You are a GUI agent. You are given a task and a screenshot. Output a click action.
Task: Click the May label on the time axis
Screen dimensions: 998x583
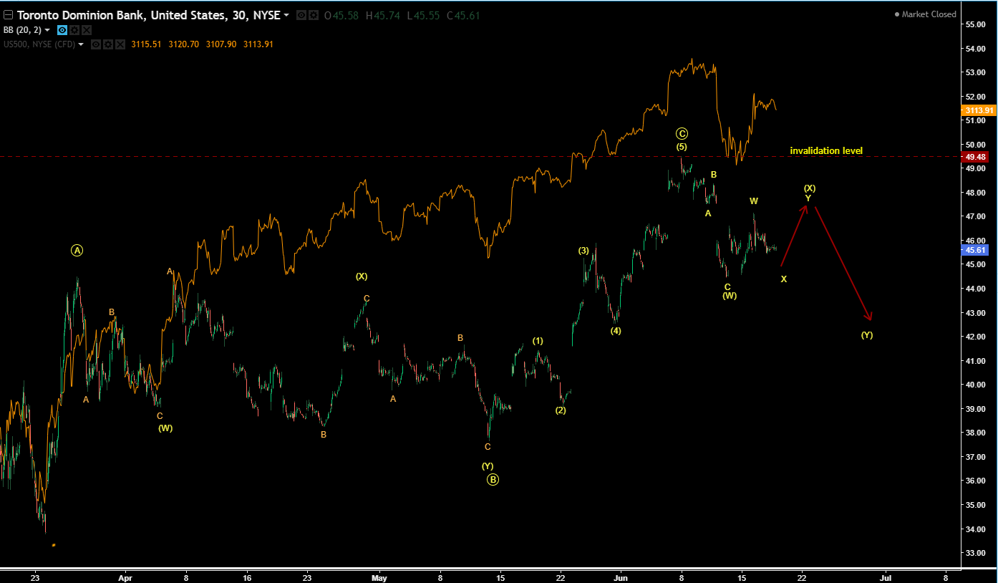tap(379, 577)
